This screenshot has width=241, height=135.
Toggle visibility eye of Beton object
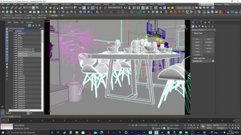point(14,36)
